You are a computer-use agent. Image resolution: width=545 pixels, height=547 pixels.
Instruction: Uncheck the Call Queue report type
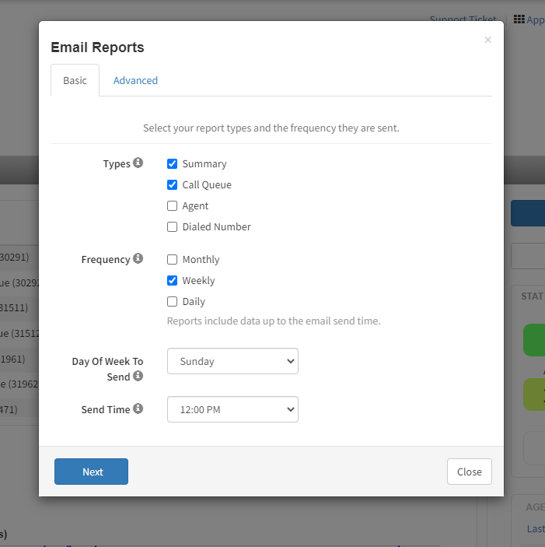(172, 184)
